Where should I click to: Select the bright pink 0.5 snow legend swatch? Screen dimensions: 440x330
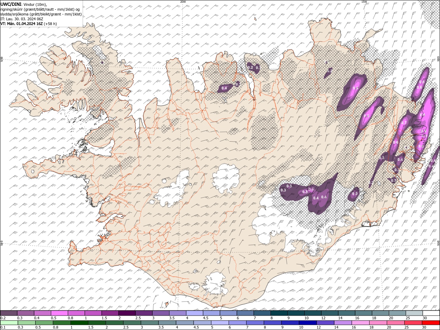59,313
